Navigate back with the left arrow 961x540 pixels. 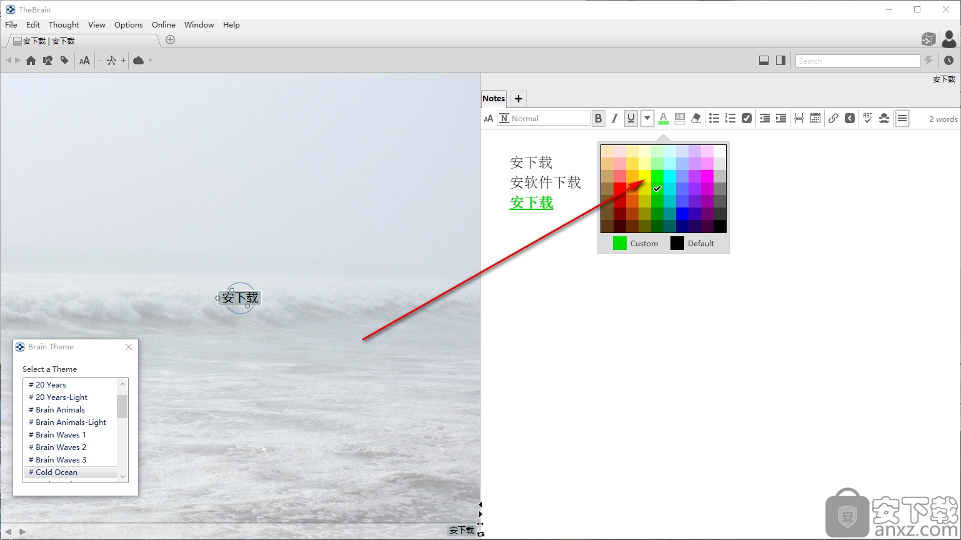coord(8,61)
